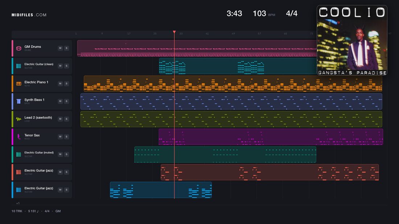Select the Electric Piano 1 orange clip
Viewport: 399px width, 224px height.
point(233,84)
